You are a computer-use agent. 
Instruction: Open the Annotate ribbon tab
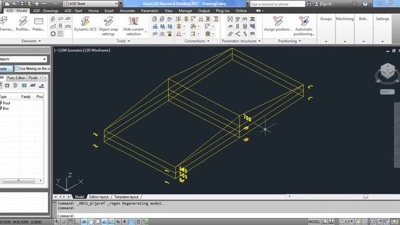[x=127, y=11]
